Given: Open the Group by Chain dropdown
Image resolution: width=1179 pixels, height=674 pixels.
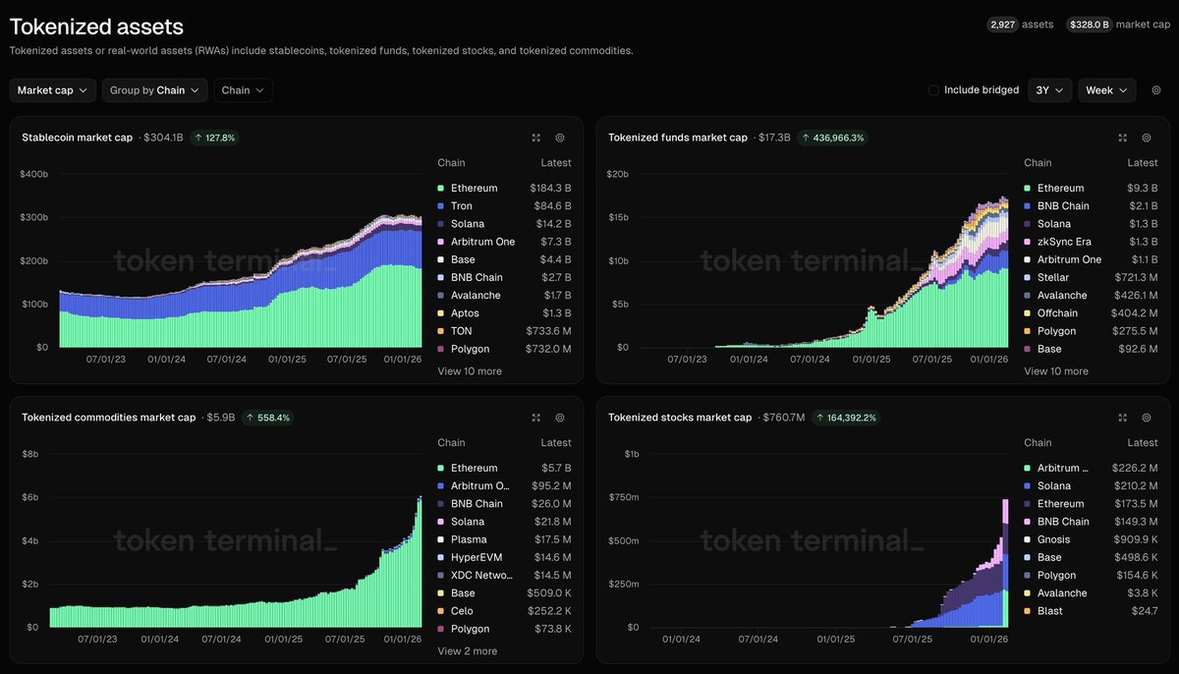Looking at the screenshot, I should (154, 90).
